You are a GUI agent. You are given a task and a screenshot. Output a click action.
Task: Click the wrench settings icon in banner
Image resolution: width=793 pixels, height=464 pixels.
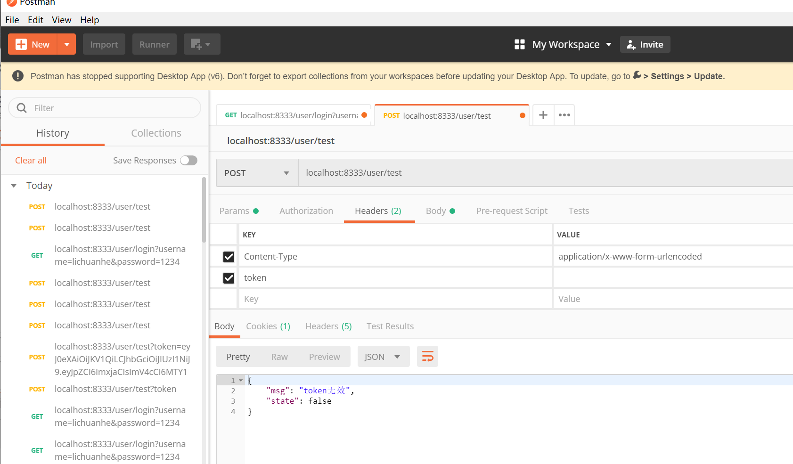[x=637, y=75]
